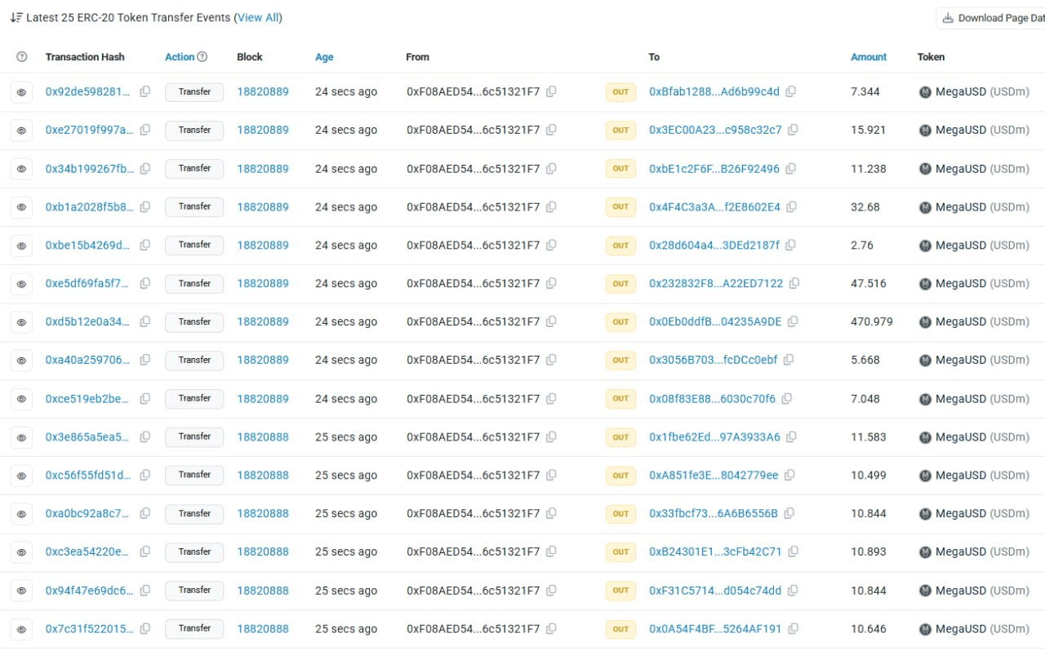Viewport: 1045px width, 651px height.
Task: Open address 0xB24301E1...3cFb42C71
Action: click(715, 551)
